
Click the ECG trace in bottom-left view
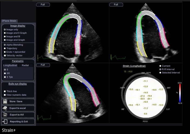click(x=44, y=118)
